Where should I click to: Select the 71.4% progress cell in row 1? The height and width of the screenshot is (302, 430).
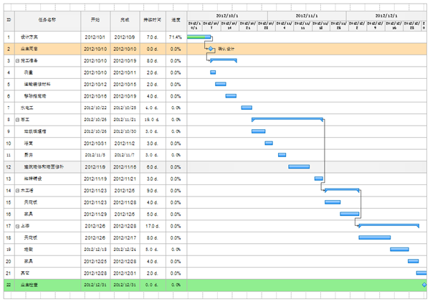(x=176, y=37)
